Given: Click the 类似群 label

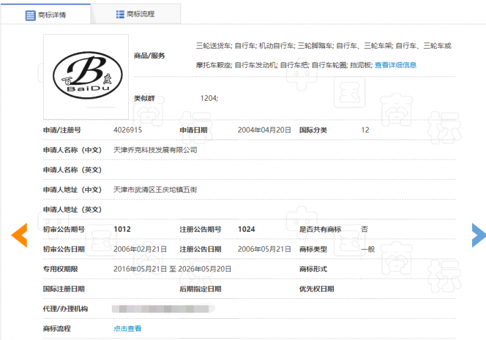Looking at the screenshot, I should [145, 98].
